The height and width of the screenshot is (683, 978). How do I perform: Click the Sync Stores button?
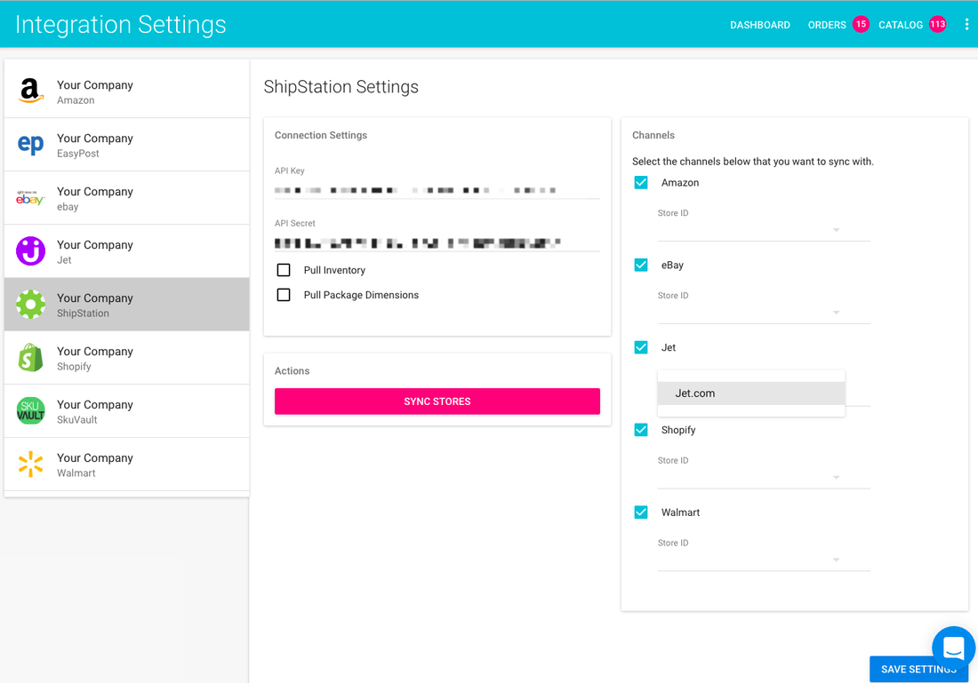pyautogui.click(x=437, y=401)
